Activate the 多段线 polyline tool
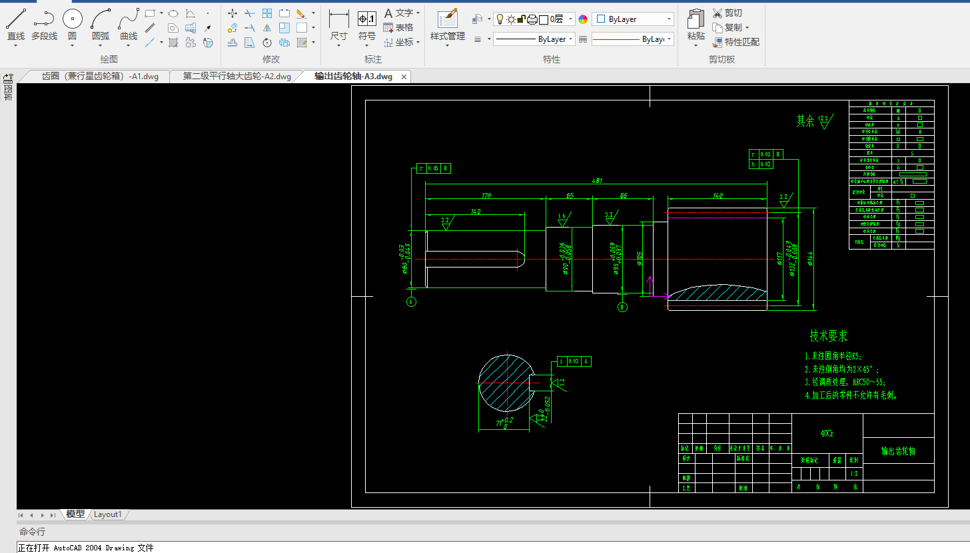 [44, 25]
